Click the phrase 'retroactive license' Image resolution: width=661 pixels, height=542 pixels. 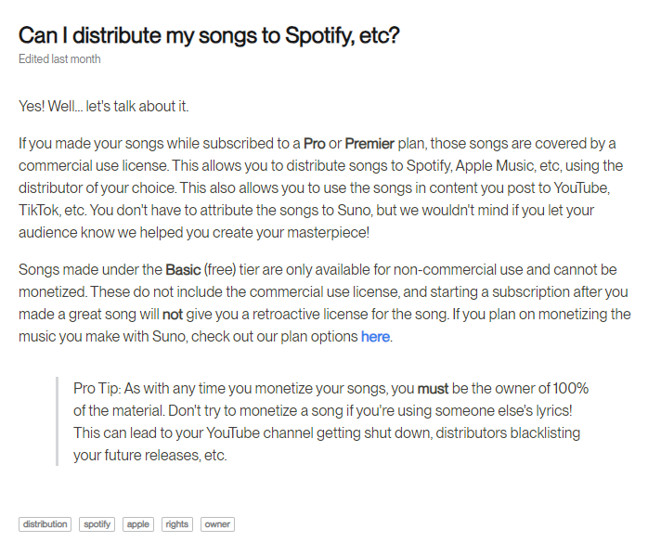(290, 315)
